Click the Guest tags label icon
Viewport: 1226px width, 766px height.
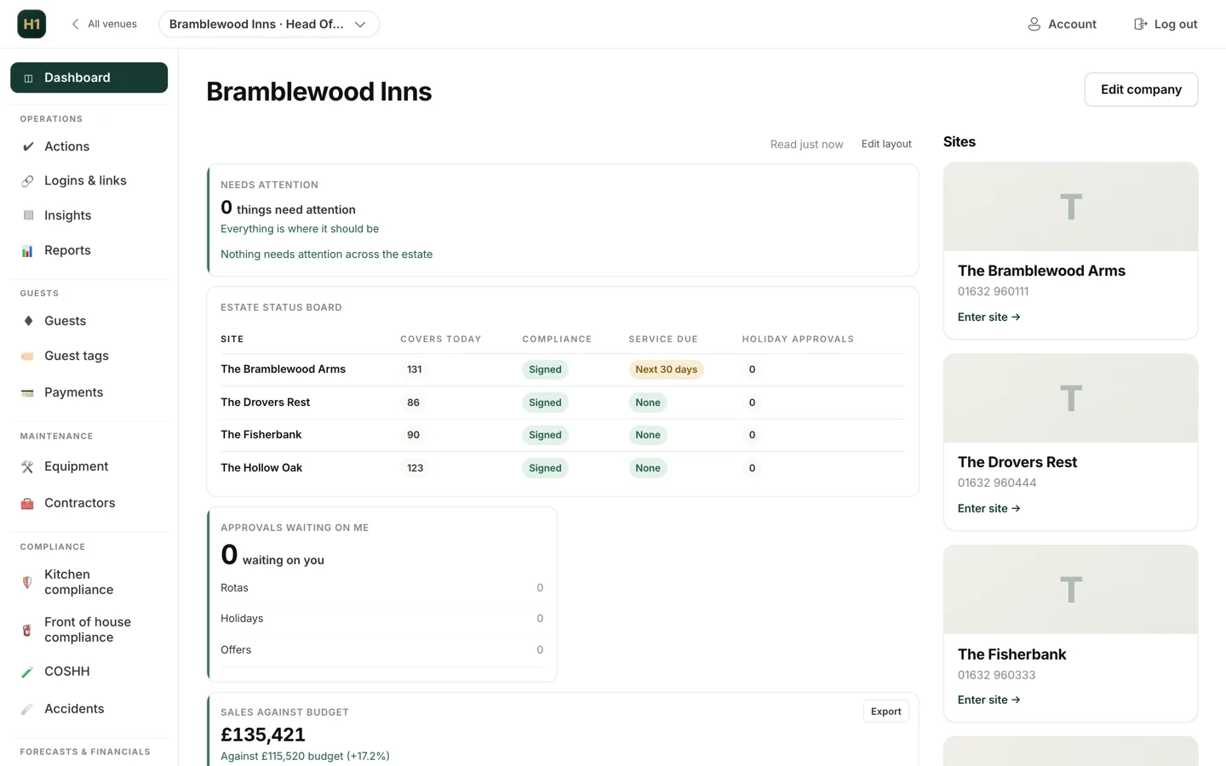coord(28,356)
